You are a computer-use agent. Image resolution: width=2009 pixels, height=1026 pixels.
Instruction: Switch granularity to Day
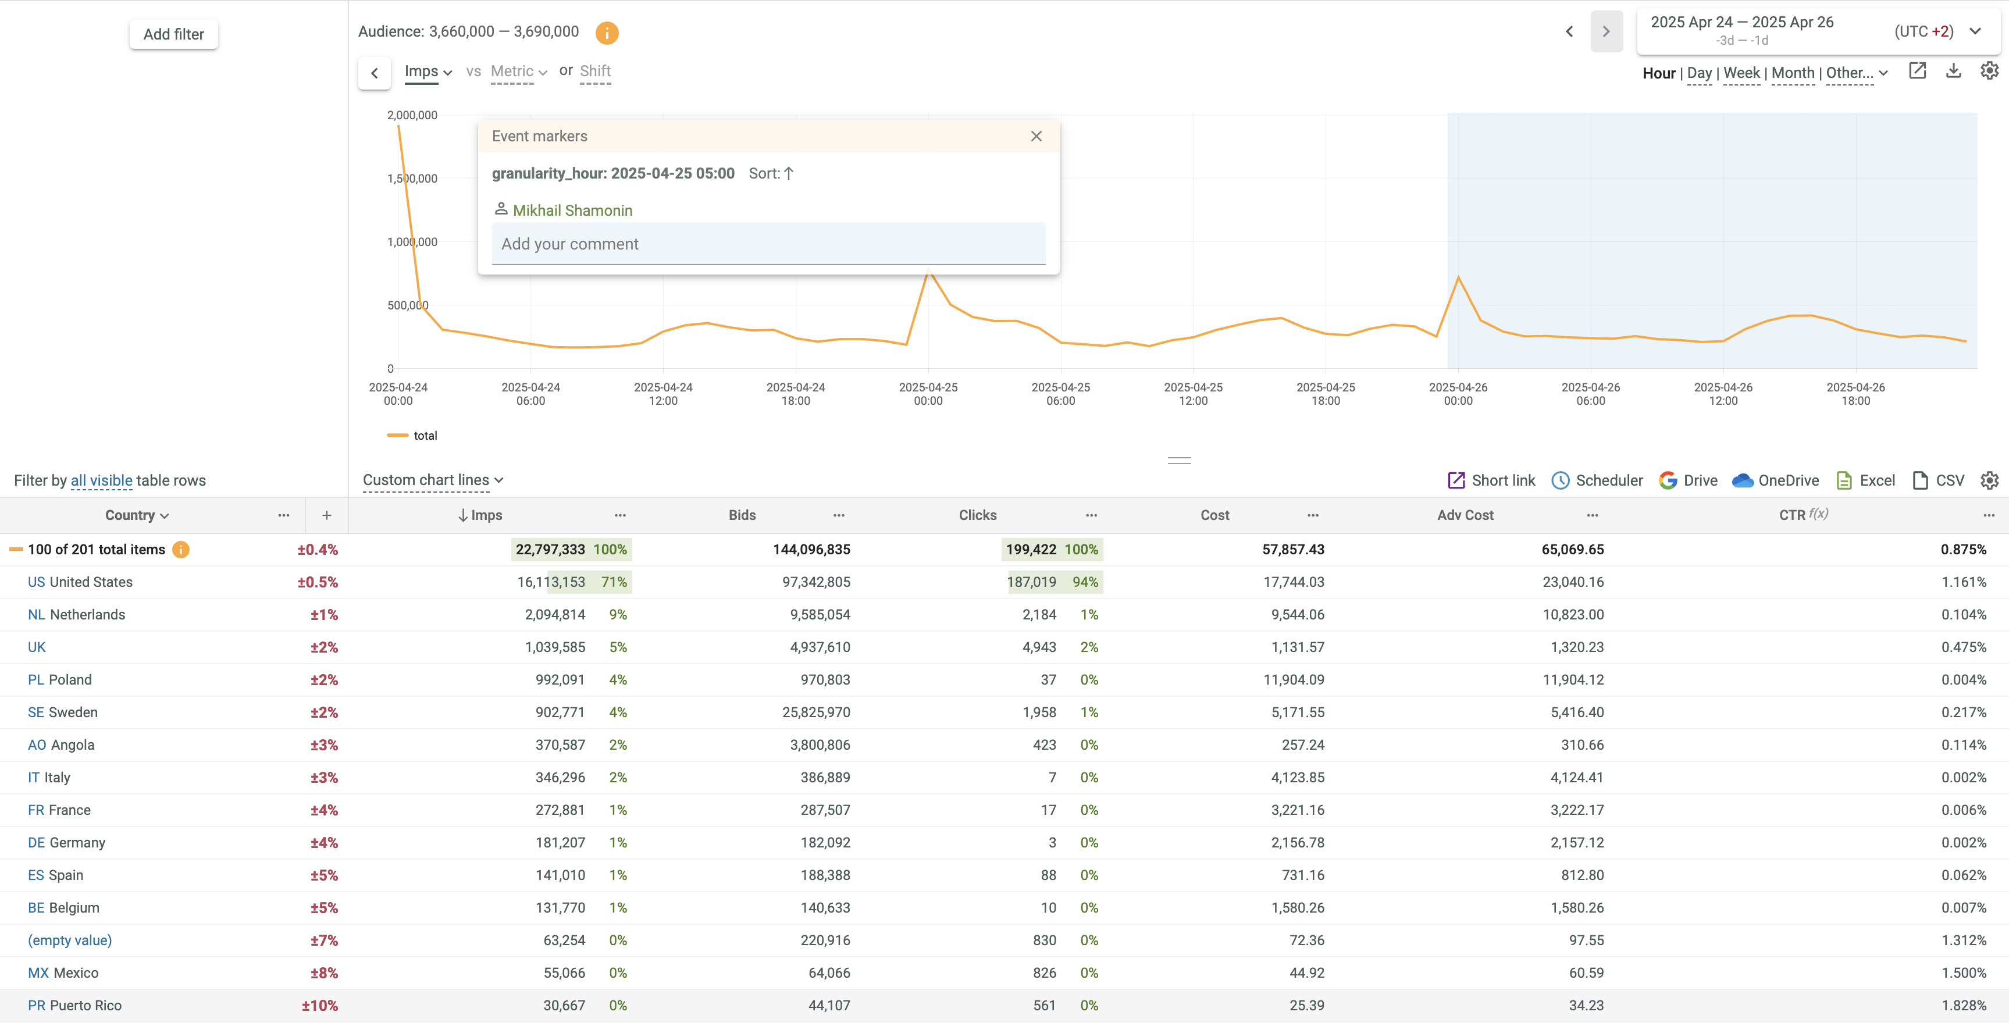(x=1698, y=73)
